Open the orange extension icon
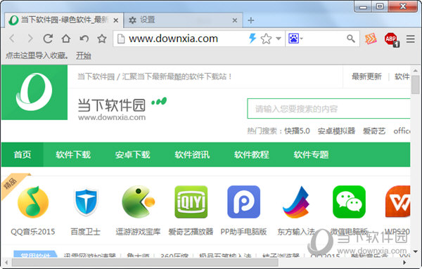The image size is (422, 269). 371,39
